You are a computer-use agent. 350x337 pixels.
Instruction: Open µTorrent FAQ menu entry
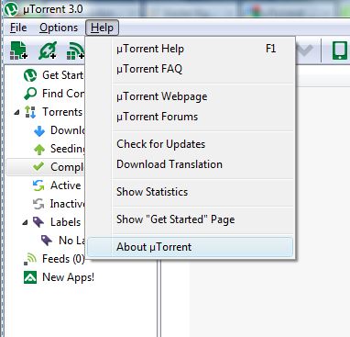coord(190,69)
